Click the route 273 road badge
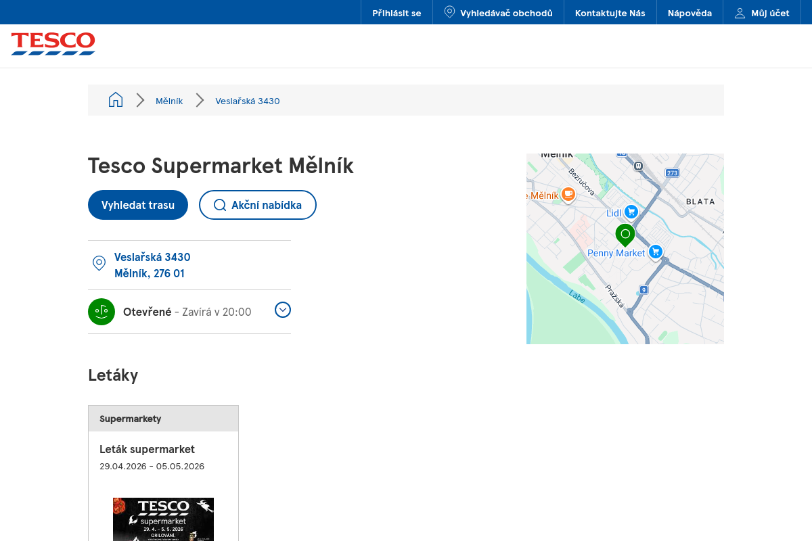 (671, 172)
